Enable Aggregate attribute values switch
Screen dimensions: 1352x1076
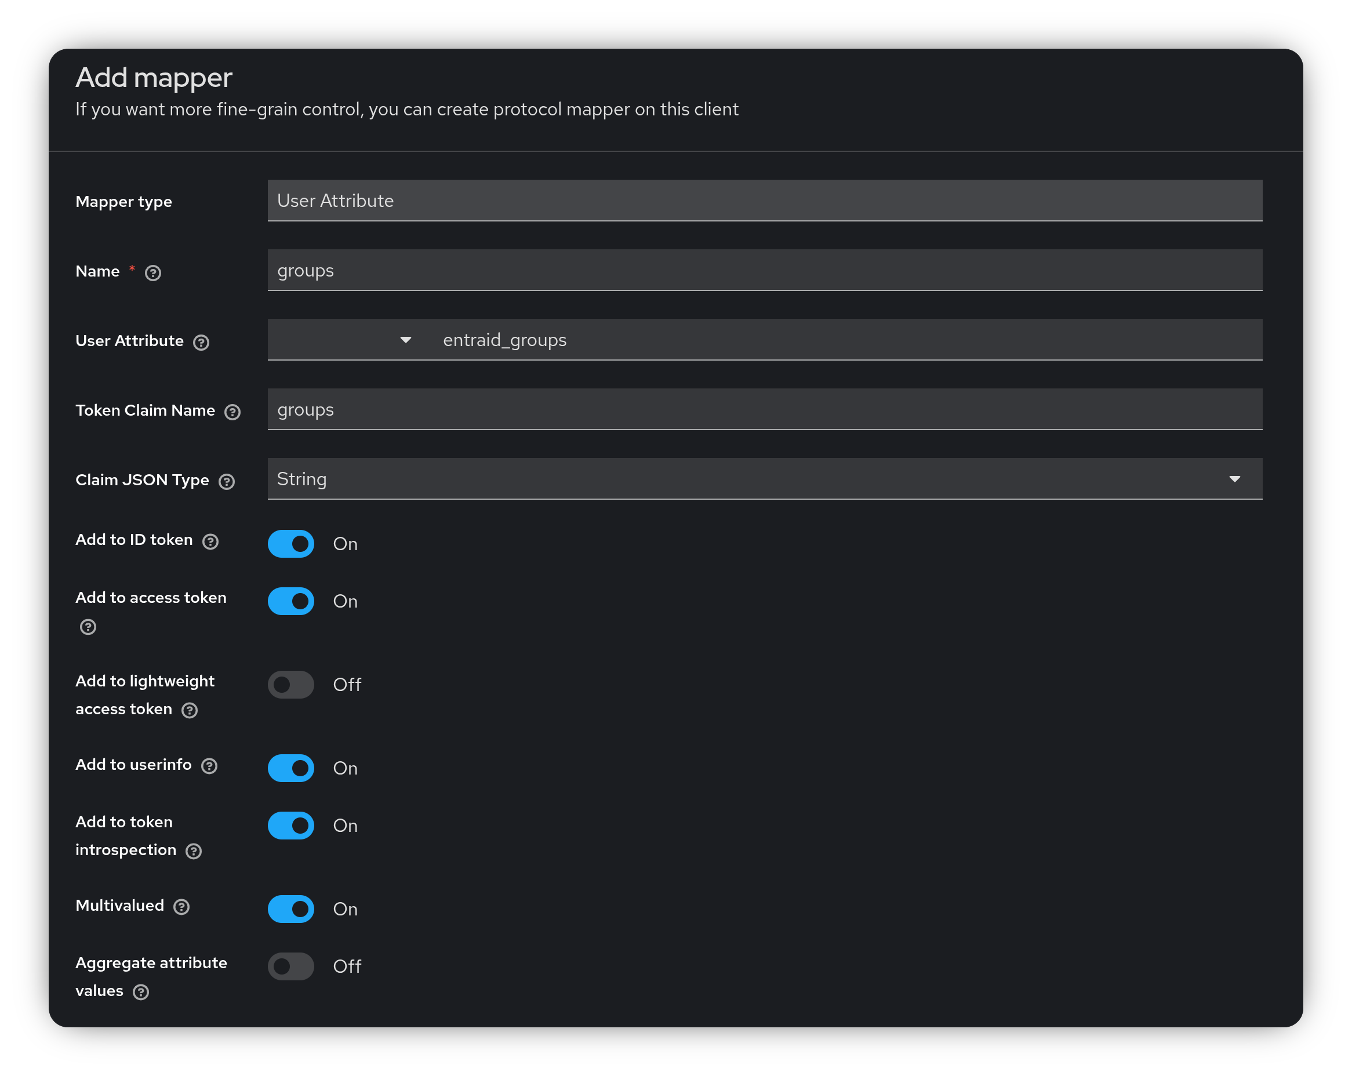(x=291, y=966)
